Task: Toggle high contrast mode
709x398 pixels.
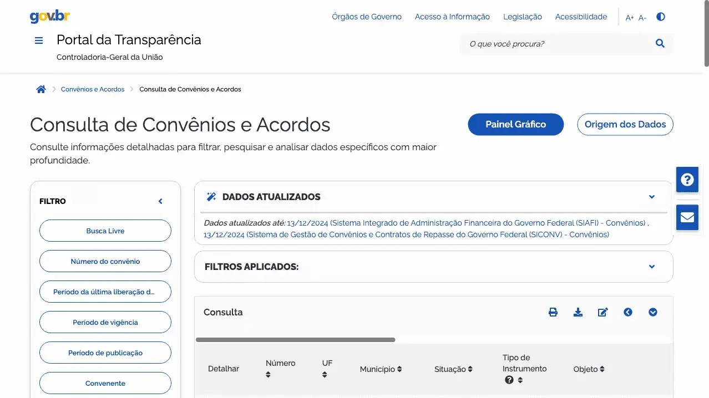Action: (660, 17)
